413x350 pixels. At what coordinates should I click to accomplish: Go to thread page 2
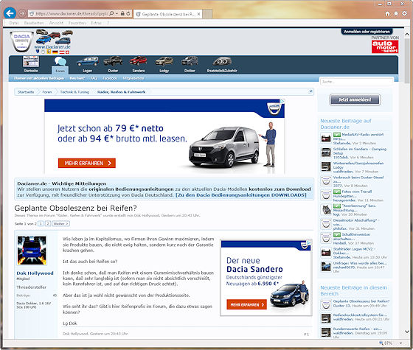48,223
